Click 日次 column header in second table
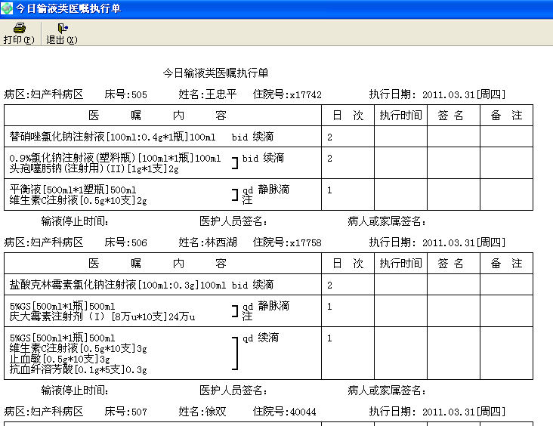Viewport: 553px width, 426px height. [x=348, y=264]
